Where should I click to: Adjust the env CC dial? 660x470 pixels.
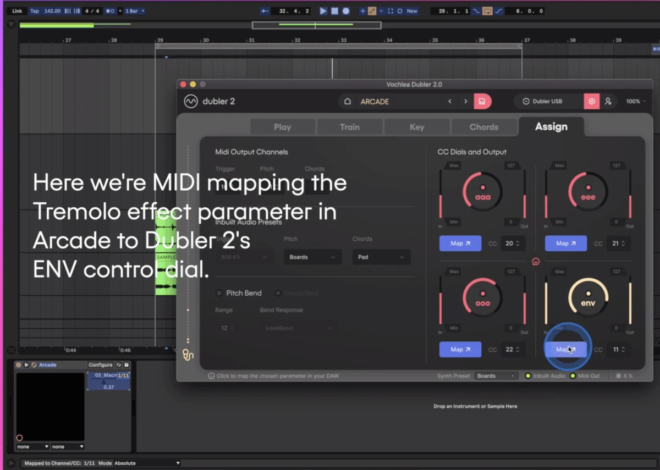coord(588,298)
